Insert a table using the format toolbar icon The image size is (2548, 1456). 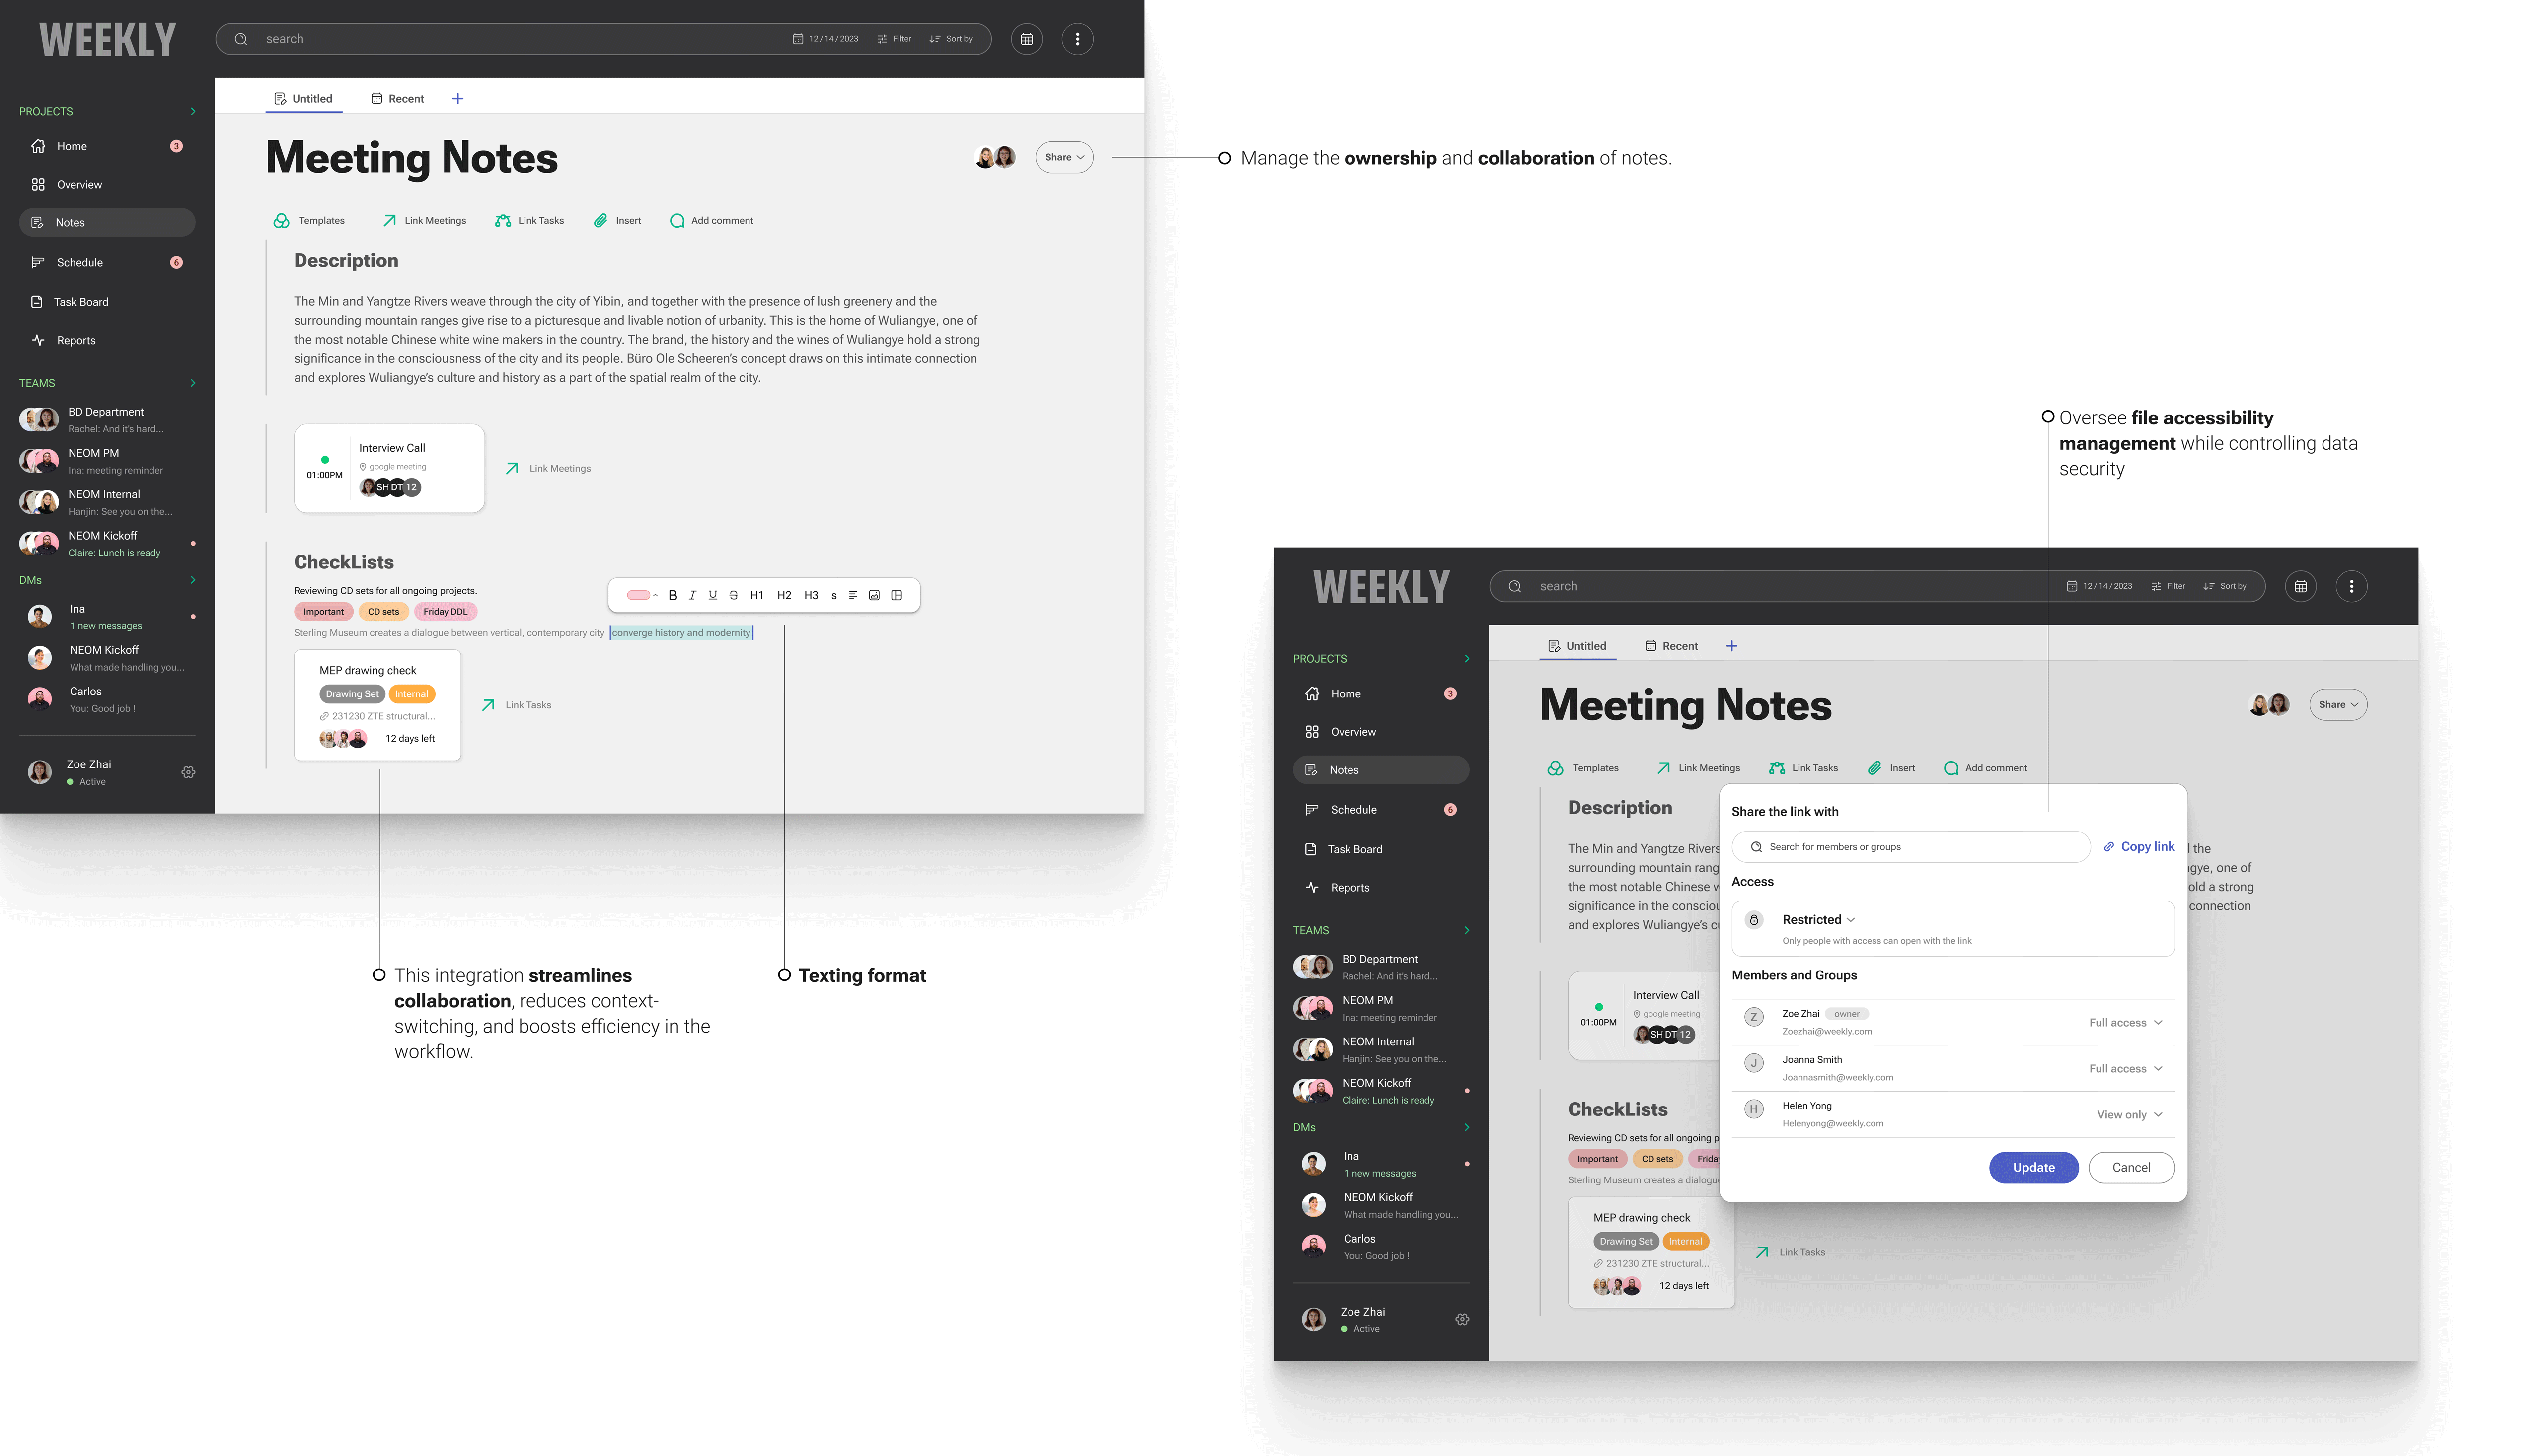click(x=898, y=595)
